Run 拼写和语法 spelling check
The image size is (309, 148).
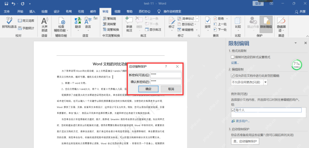click(9, 23)
